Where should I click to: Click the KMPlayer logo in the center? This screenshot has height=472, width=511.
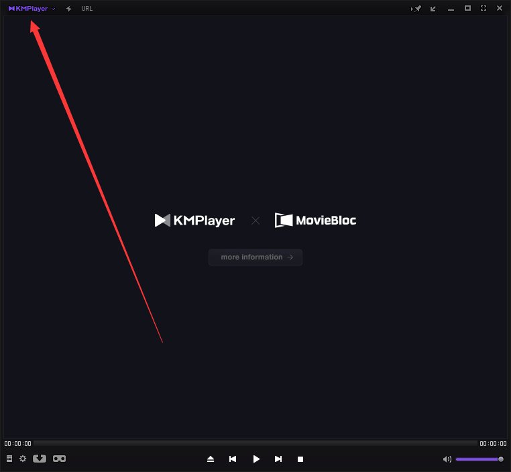[194, 220]
